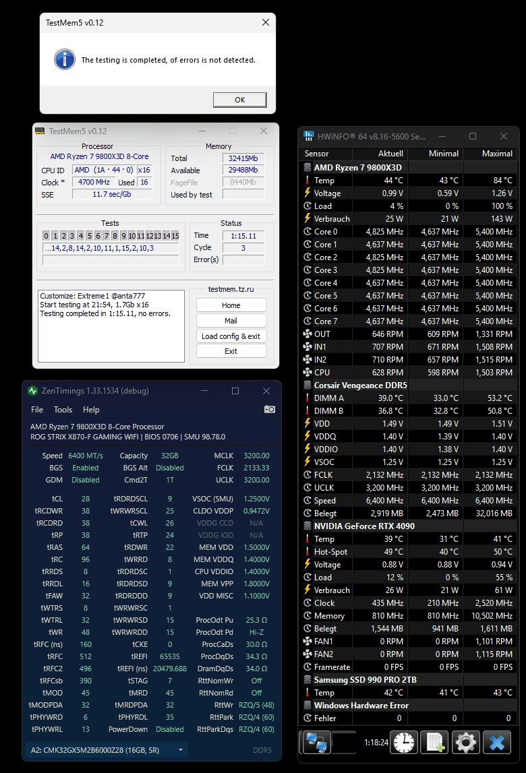Collapse the NVIDIA GeForce RTX 4090 sensor group
The image size is (526, 773).
click(308, 526)
